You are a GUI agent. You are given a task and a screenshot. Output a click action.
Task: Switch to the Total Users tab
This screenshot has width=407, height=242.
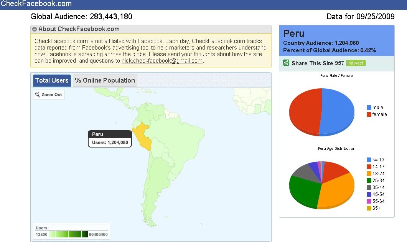(52, 80)
